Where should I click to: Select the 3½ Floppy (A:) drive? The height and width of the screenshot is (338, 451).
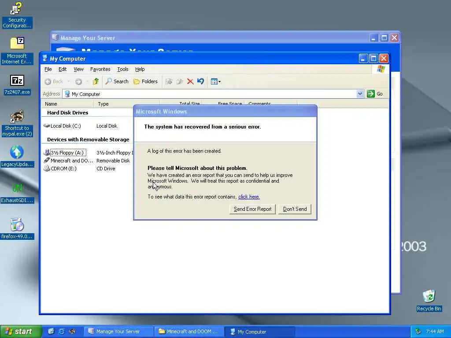(65, 153)
